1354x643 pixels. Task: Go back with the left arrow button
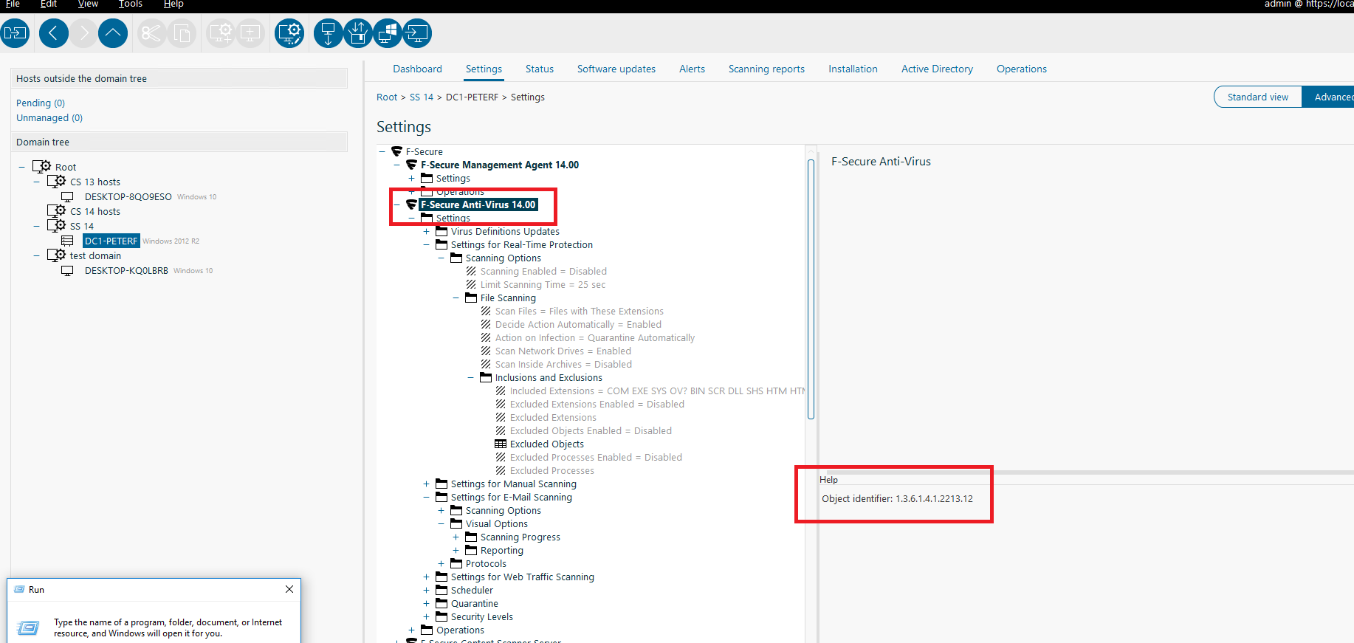[x=53, y=33]
